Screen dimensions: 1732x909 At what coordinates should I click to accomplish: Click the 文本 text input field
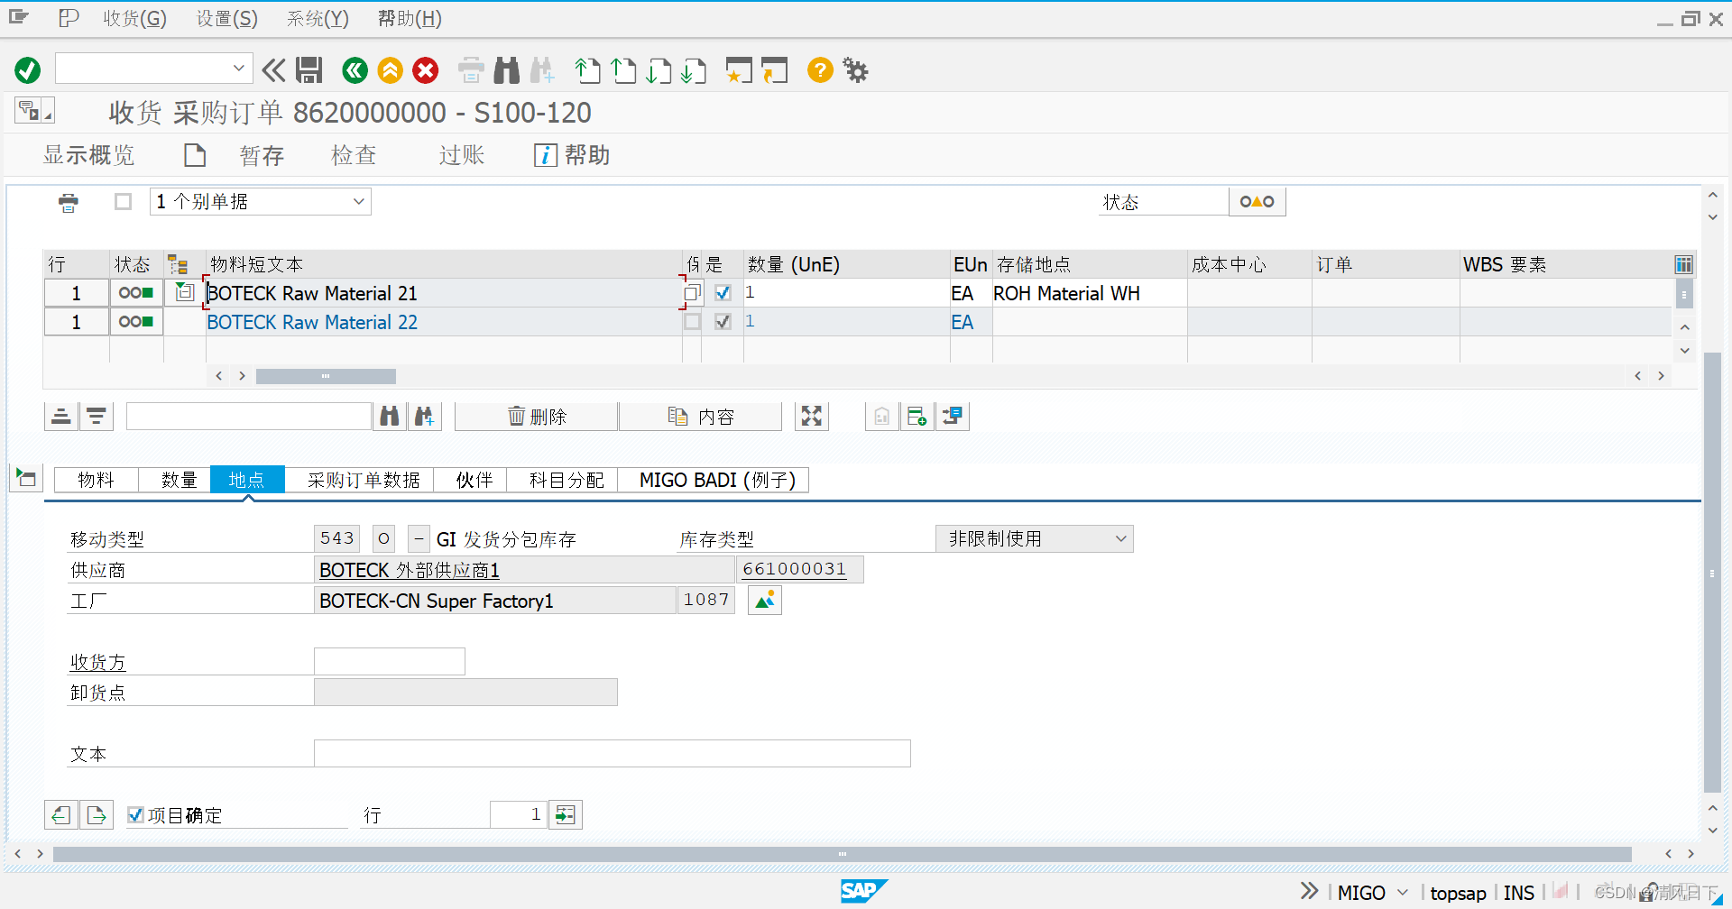[x=613, y=753]
